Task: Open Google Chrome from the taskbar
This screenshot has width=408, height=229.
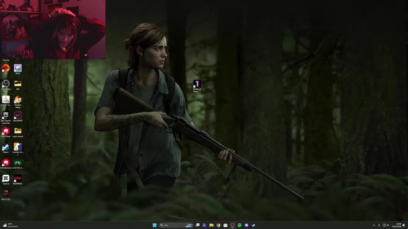Action: tap(218, 225)
